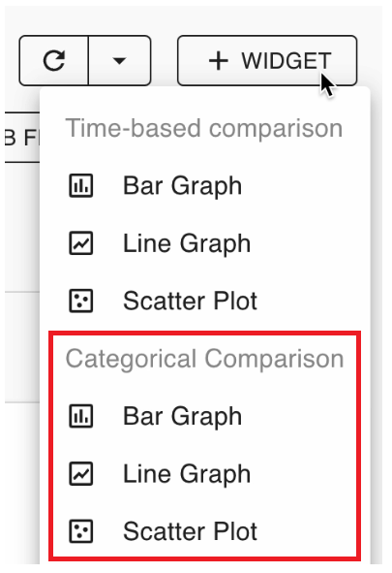392x573 pixels.
Task: Click the empty area right of Categorical Line Graph
Action: point(303,474)
